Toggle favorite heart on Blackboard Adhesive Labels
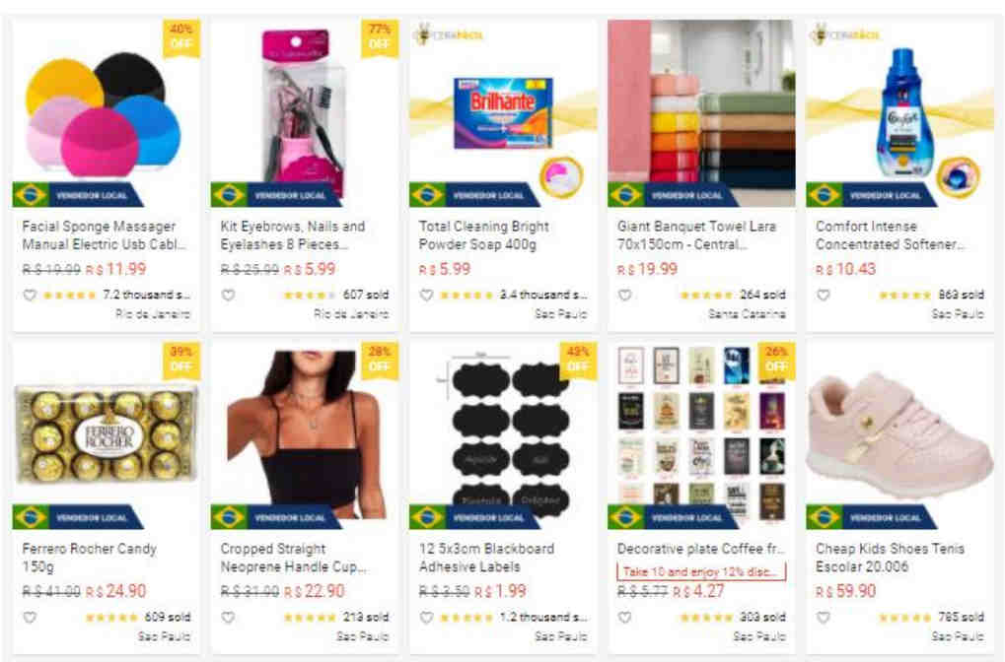The image size is (1005, 662). pyautogui.click(x=426, y=618)
